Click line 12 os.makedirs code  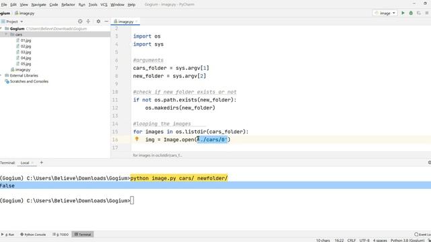pos(180,108)
